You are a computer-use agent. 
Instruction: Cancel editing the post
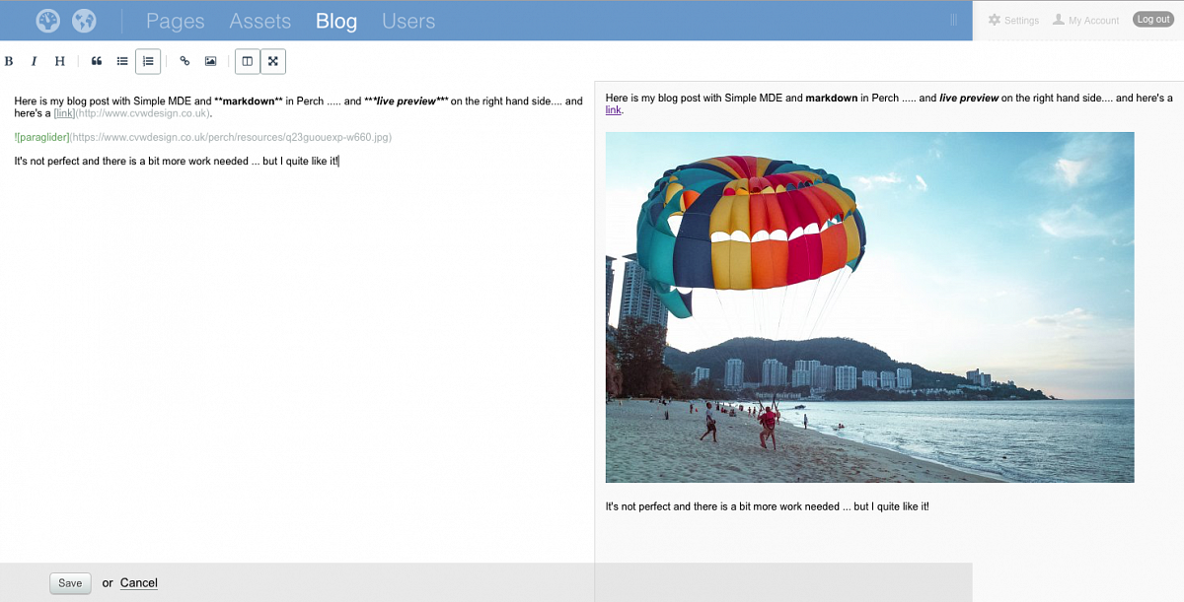(x=139, y=583)
